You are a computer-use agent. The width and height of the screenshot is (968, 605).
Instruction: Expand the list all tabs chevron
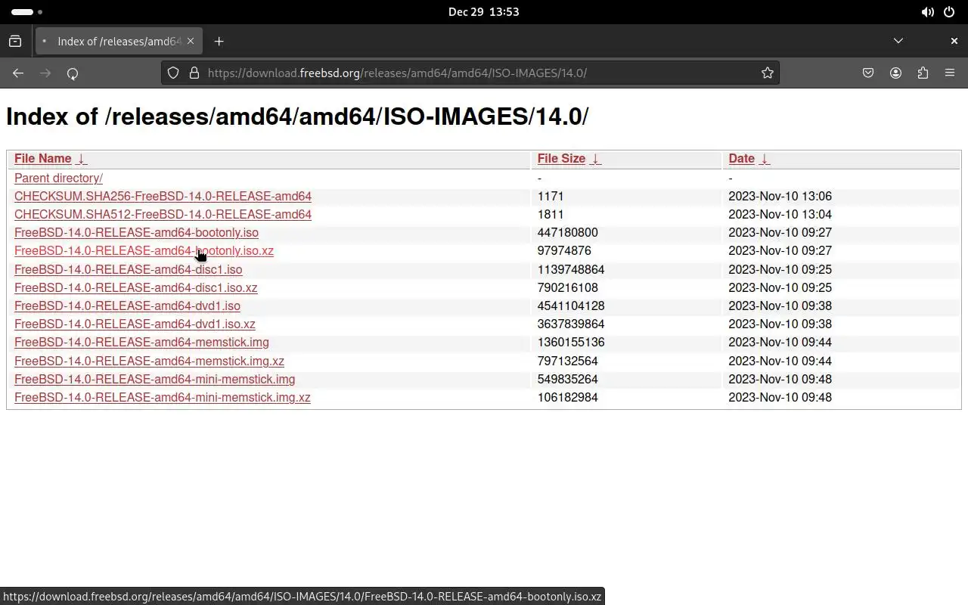pyautogui.click(x=898, y=41)
